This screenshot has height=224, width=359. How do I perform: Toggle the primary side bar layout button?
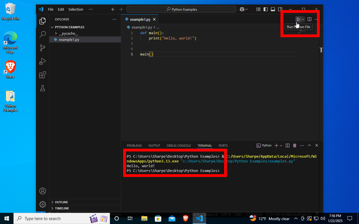click(x=266, y=9)
